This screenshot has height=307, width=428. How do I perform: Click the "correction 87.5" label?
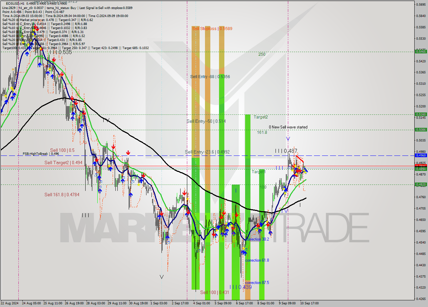tap(257, 283)
